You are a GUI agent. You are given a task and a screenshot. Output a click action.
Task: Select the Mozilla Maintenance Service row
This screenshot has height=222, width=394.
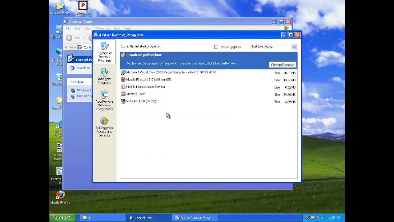[208, 87]
